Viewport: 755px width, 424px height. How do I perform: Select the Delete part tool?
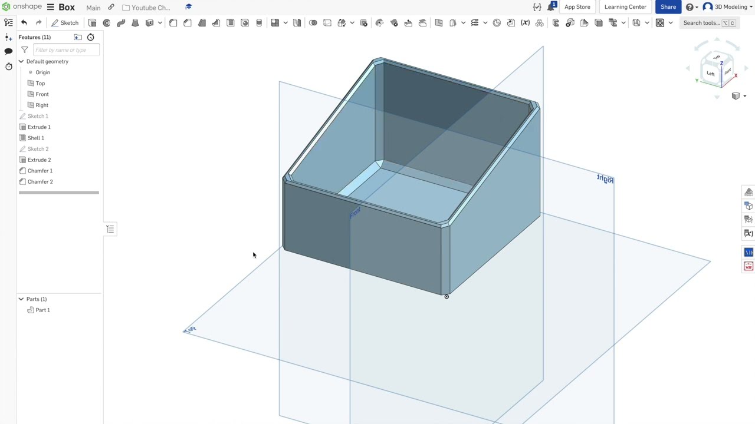364,23
